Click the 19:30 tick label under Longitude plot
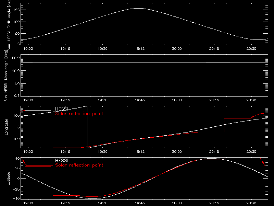274x206 pixels. [102, 152]
